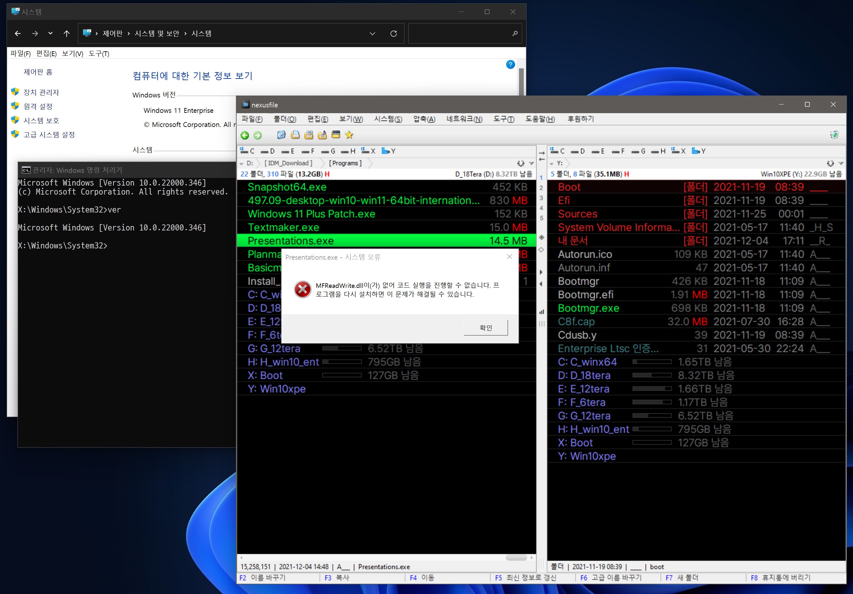Open System window address bar history dropdown
The width and height of the screenshot is (853, 594).
point(372,33)
